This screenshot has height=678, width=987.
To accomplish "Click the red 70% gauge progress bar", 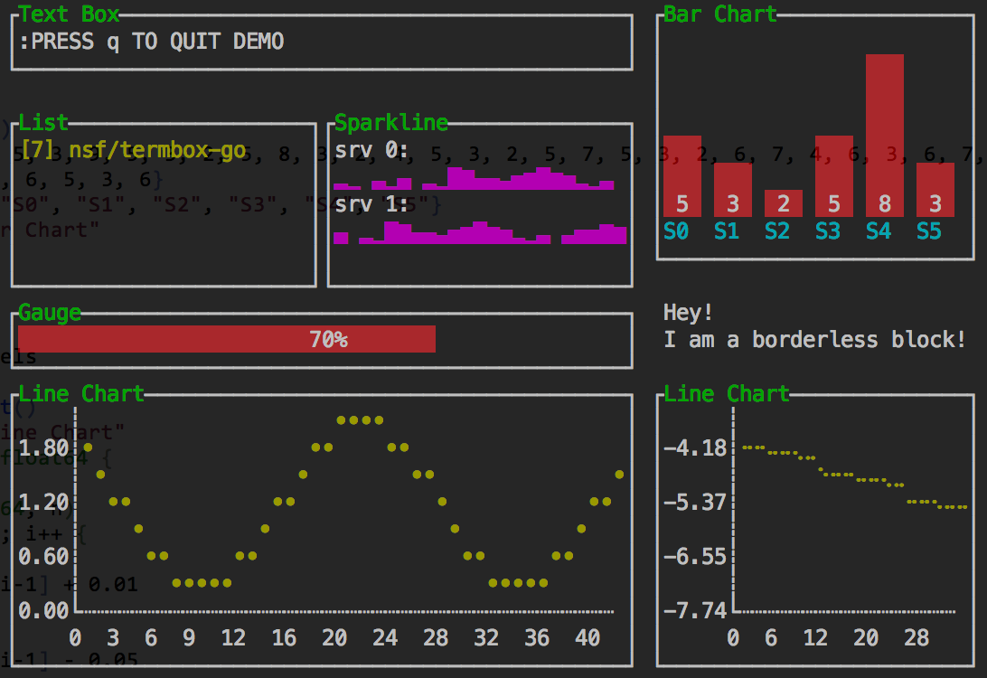I will click(x=226, y=340).
